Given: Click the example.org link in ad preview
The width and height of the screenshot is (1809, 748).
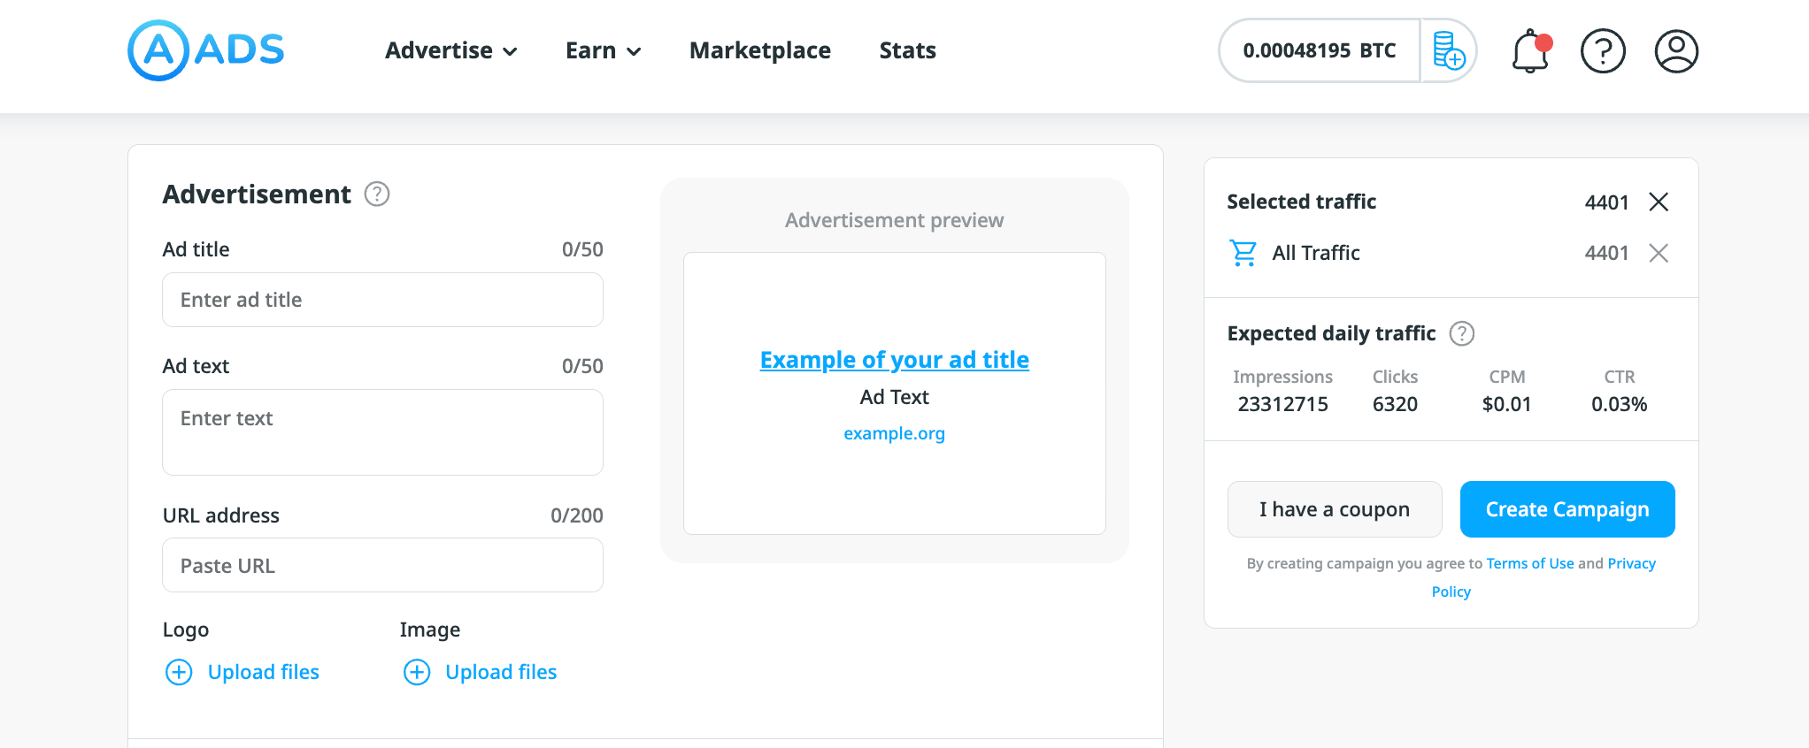Looking at the screenshot, I should [x=894, y=433].
